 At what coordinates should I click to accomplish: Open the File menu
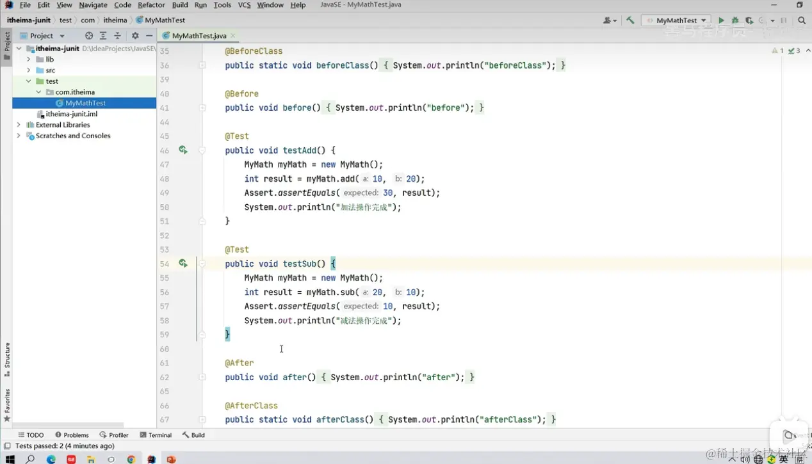(x=25, y=5)
